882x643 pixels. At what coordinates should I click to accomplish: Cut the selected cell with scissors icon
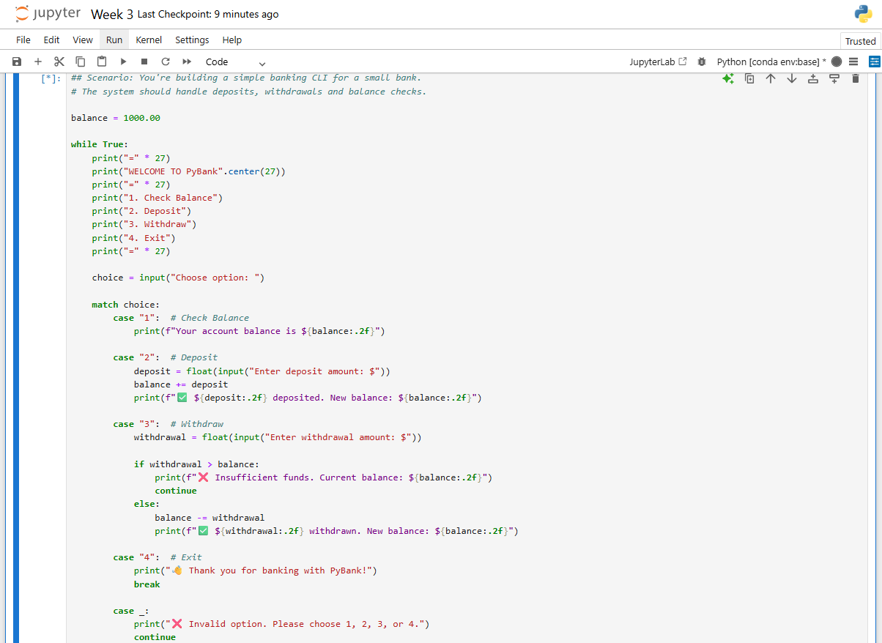tap(59, 62)
